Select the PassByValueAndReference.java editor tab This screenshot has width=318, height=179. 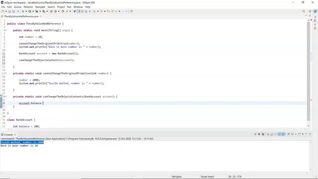[21, 16]
